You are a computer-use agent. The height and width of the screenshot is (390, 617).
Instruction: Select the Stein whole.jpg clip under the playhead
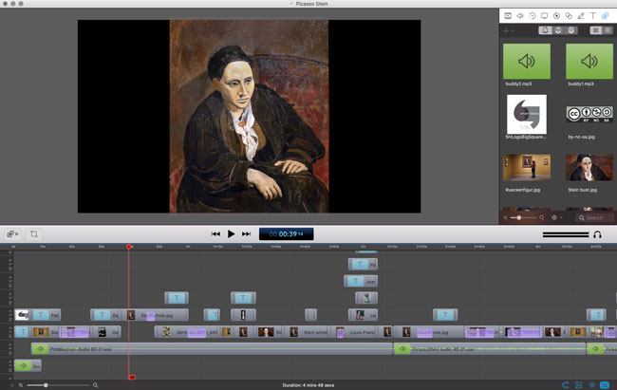(x=156, y=315)
